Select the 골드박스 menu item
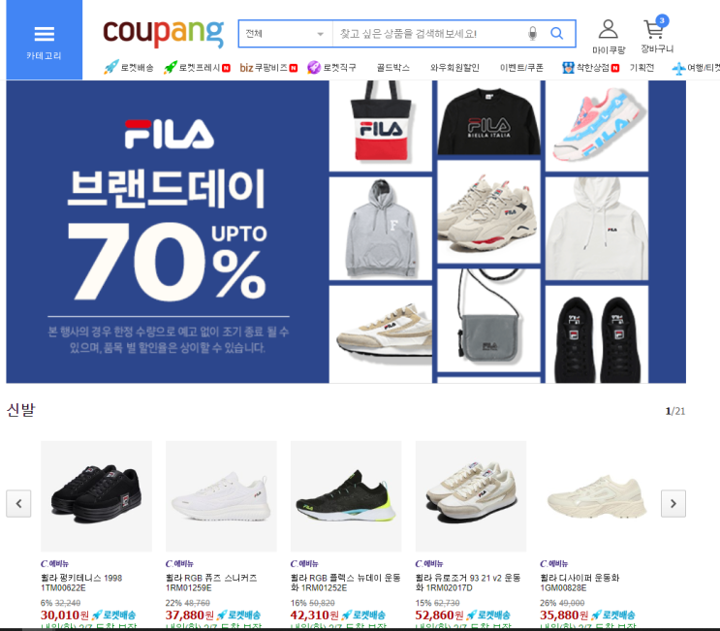The image size is (720, 631). pyautogui.click(x=393, y=68)
